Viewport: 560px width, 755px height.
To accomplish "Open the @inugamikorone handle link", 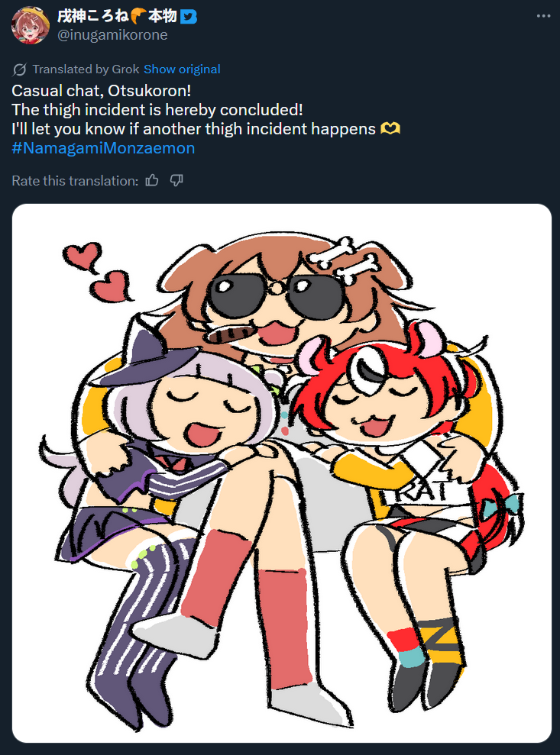I will (x=112, y=35).
